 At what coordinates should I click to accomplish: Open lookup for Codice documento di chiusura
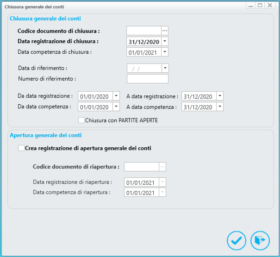click(164, 31)
